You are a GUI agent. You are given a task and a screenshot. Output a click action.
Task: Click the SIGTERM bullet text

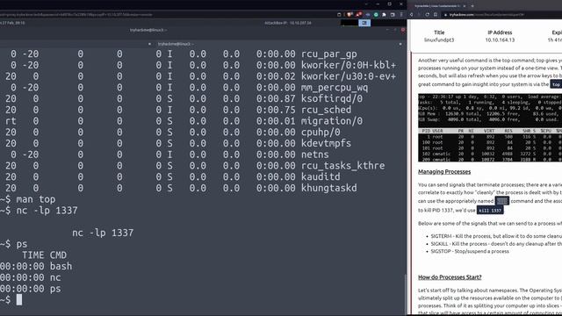(496, 236)
